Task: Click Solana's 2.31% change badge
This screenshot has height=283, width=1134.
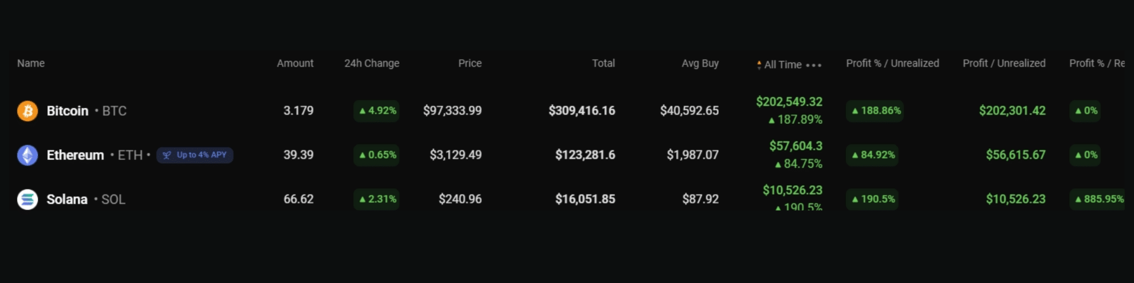Action: click(376, 199)
